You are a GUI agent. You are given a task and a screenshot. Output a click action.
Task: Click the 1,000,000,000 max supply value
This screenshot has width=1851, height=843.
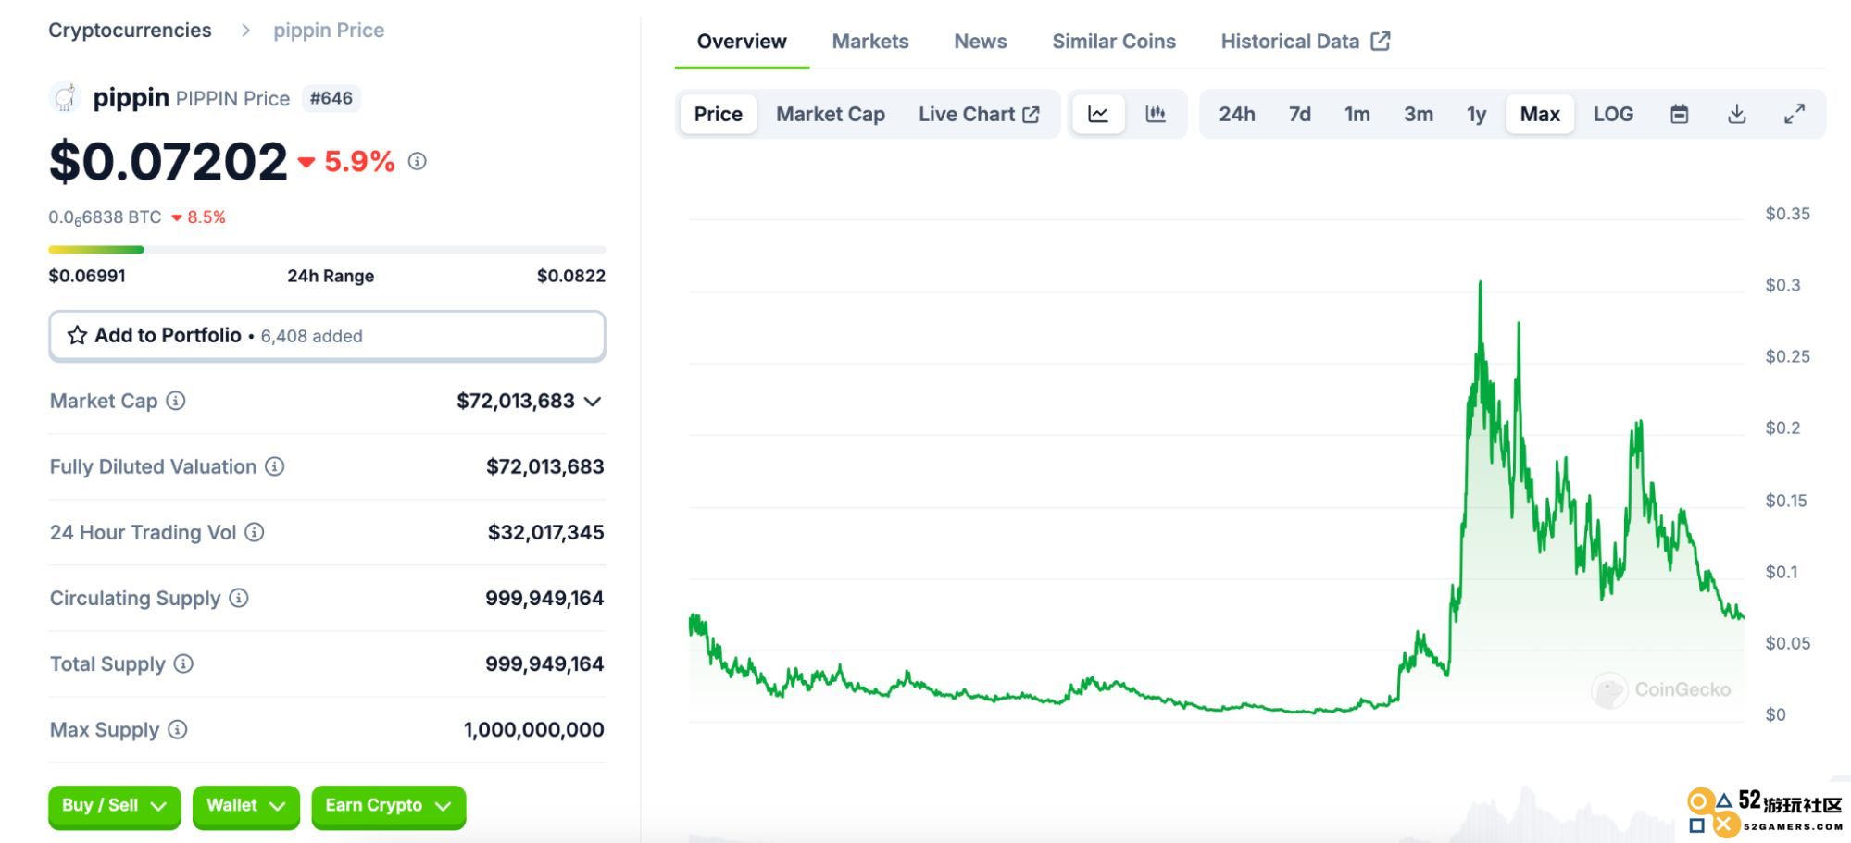coord(534,729)
